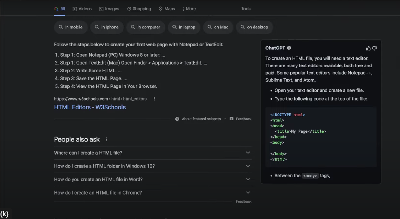Viewport: 400px width, 219px height.
Task: Click the Videos tab play icon
Action: [x=75, y=9]
